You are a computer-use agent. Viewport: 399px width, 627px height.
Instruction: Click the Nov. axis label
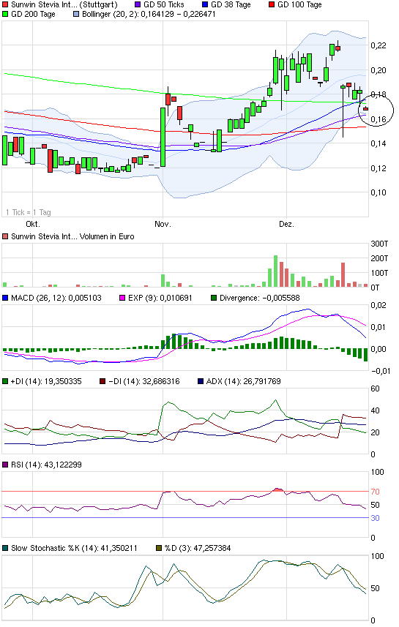(163, 224)
